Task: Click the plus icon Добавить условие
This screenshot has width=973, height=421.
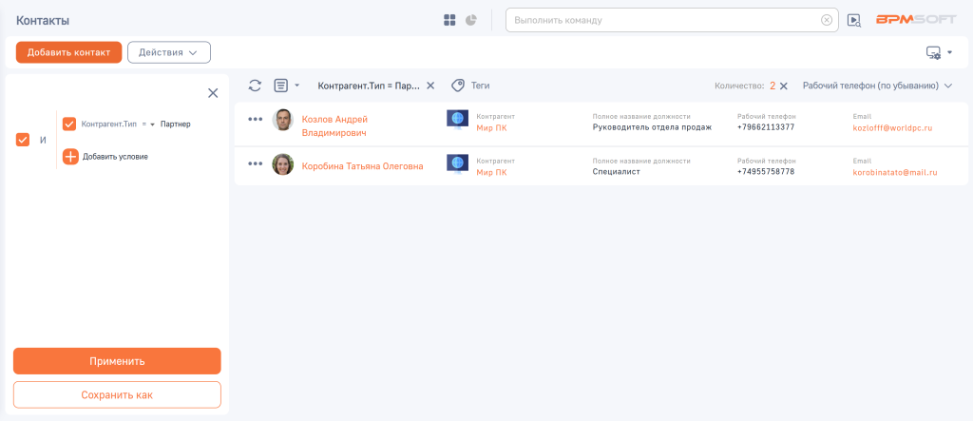Action: click(x=70, y=157)
